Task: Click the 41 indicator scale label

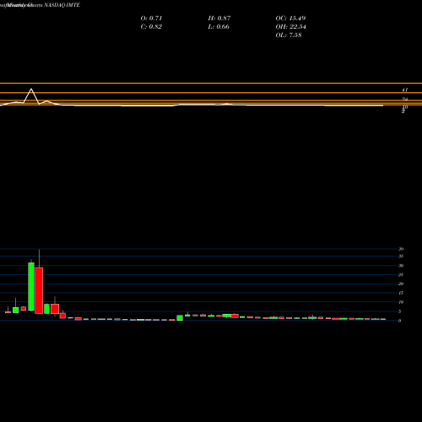Action: coord(404,89)
